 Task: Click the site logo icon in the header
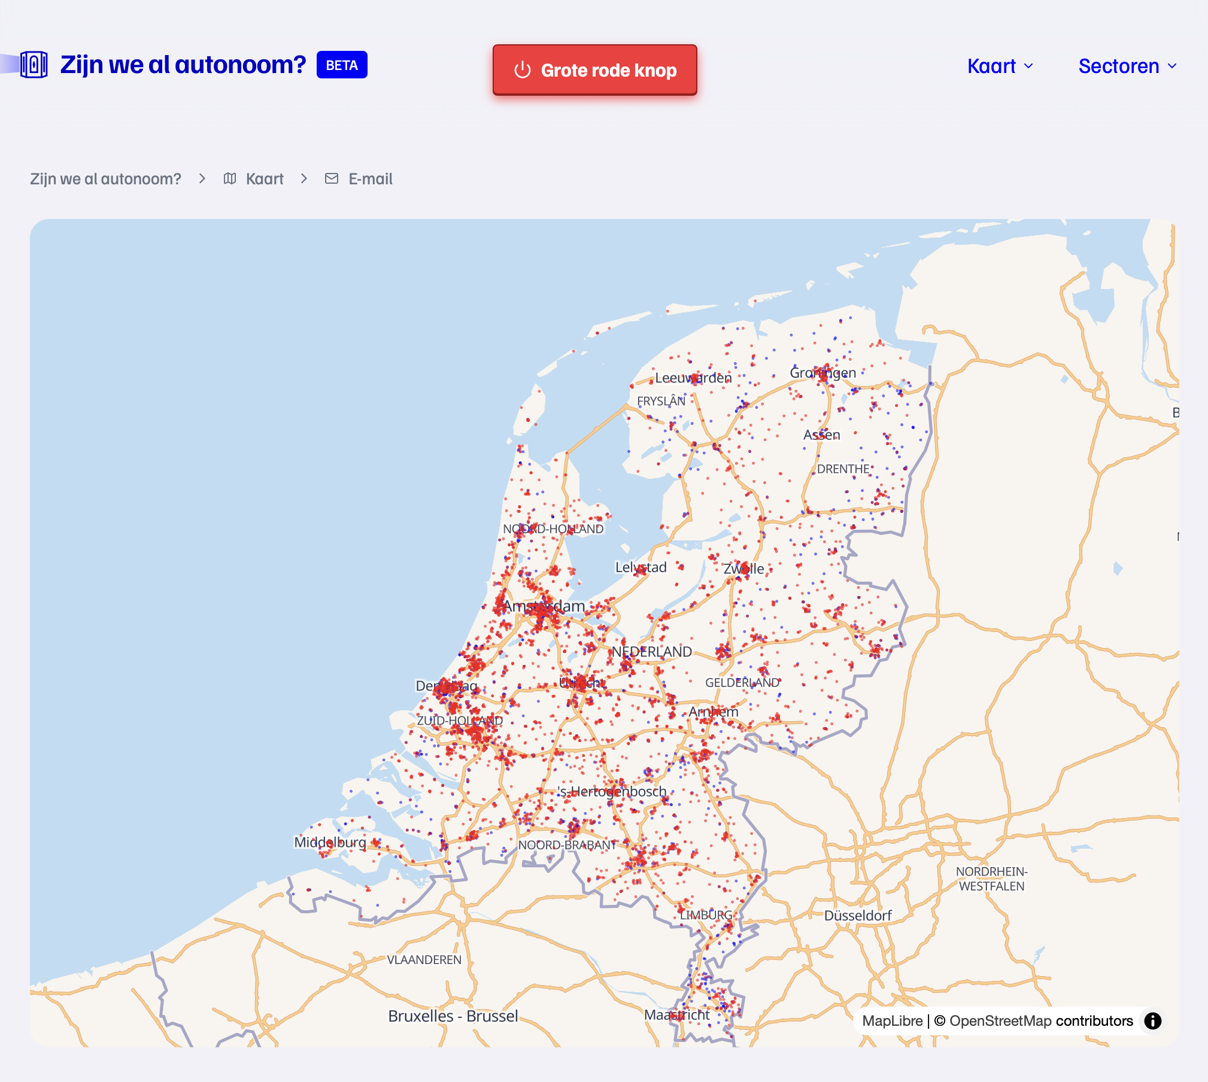pyautogui.click(x=34, y=65)
